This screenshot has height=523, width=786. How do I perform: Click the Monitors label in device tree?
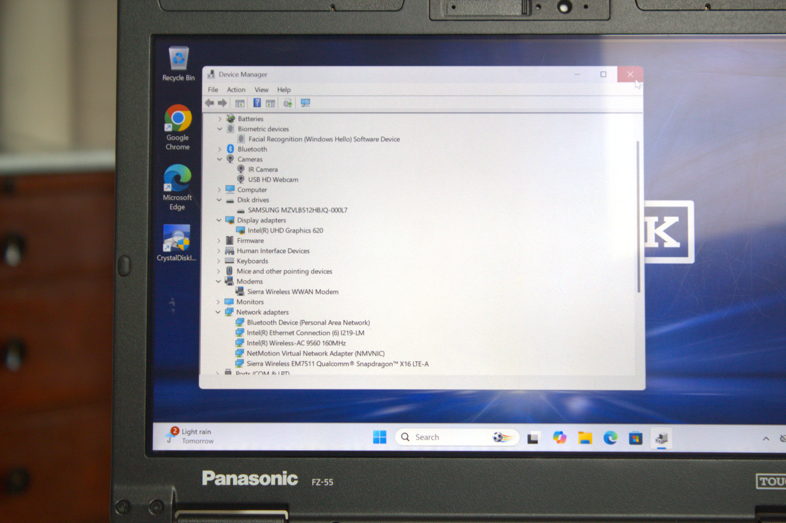point(250,302)
